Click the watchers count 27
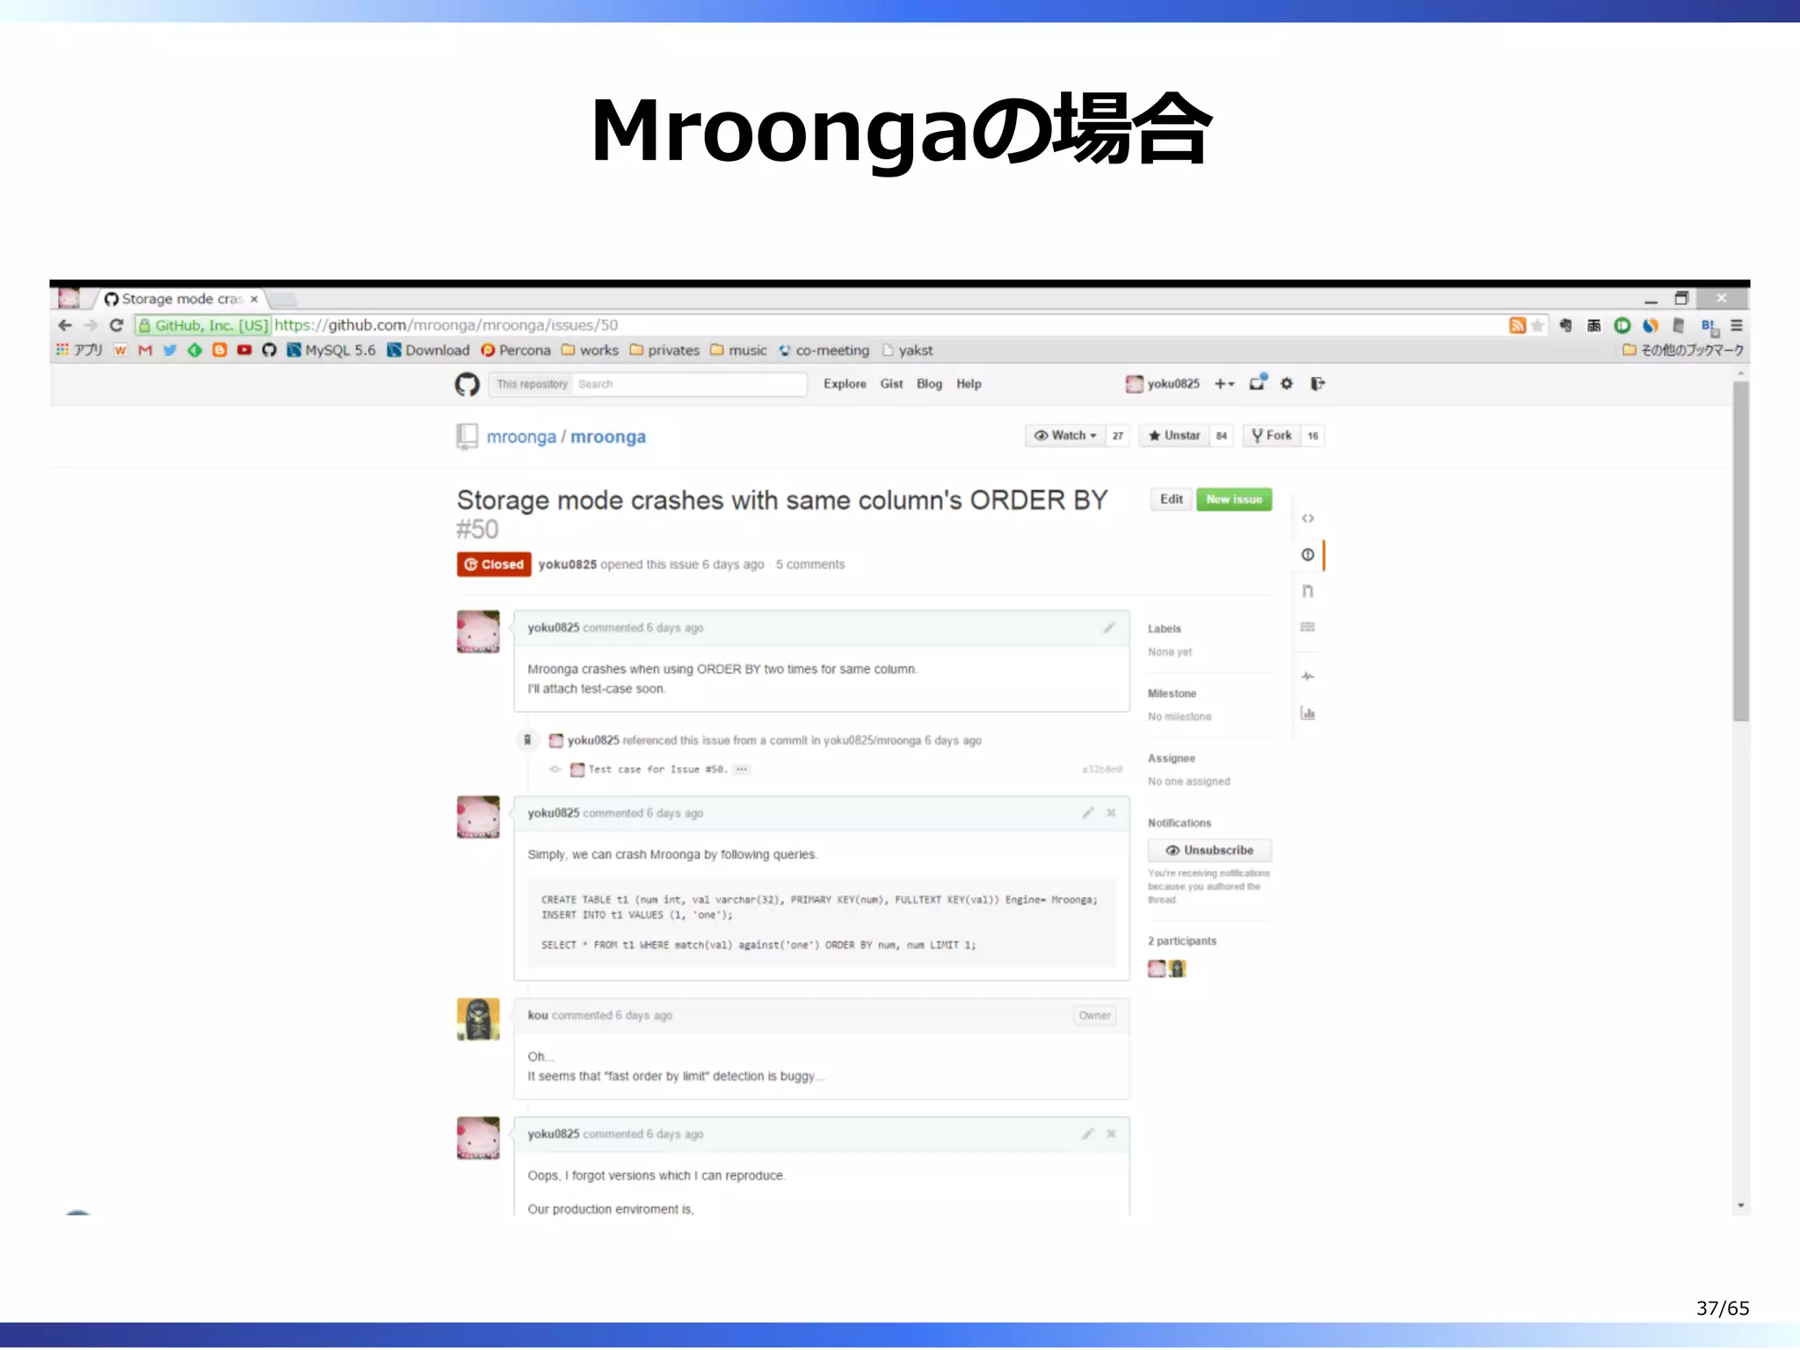This screenshot has height=1350, width=1800. click(1117, 435)
